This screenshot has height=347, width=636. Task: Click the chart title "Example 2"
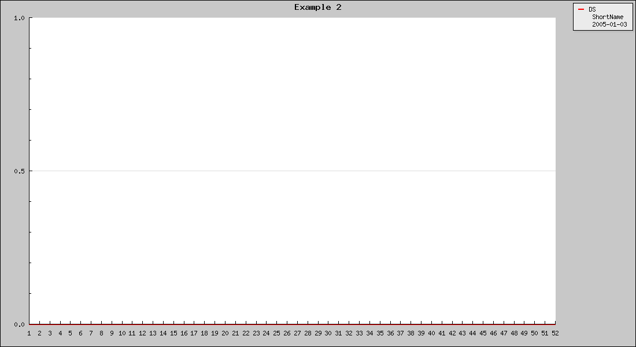point(317,8)
